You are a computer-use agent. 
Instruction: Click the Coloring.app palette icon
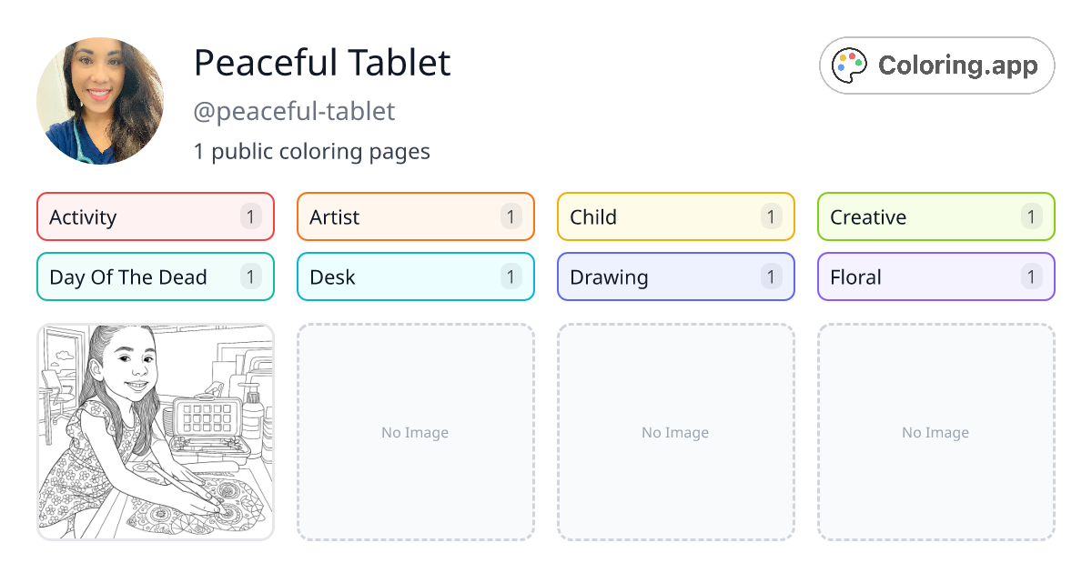tap(848, 65)
